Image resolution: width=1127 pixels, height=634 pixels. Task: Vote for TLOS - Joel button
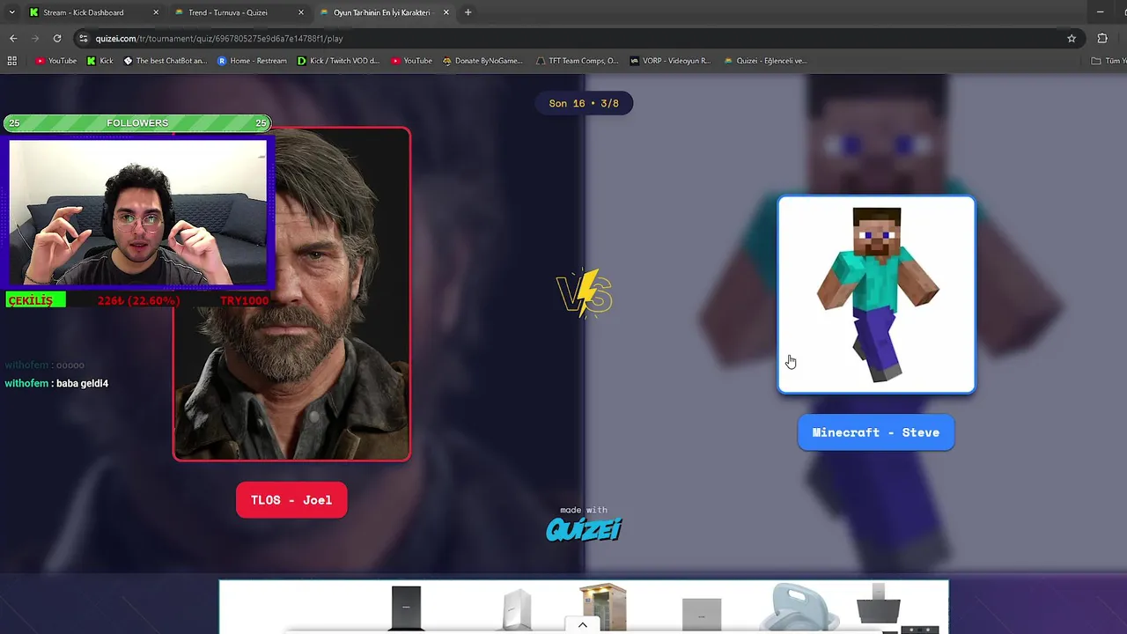[x=291, y=500]
